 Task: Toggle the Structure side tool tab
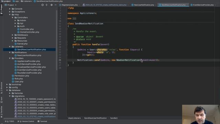click(1, 88)
